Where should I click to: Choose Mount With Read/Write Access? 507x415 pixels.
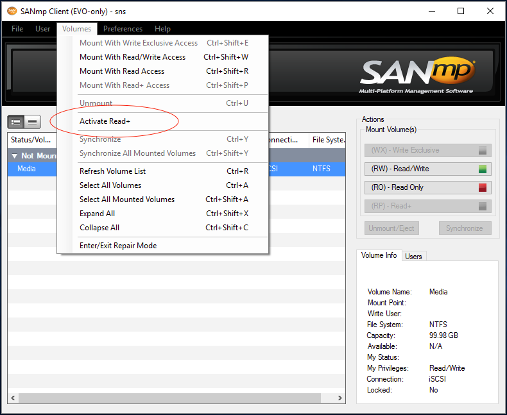pos(164,57)
